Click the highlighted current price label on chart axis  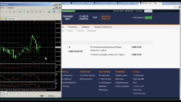point(58,47)
